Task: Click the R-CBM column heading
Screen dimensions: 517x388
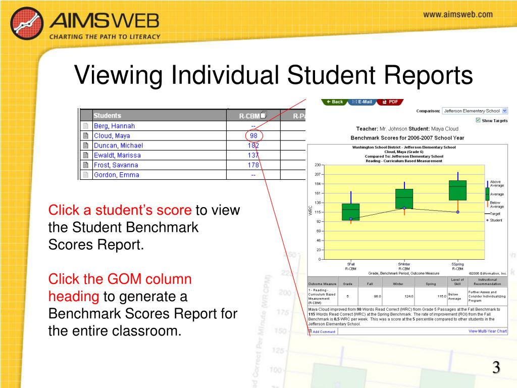Action: (x=249, y=116)
